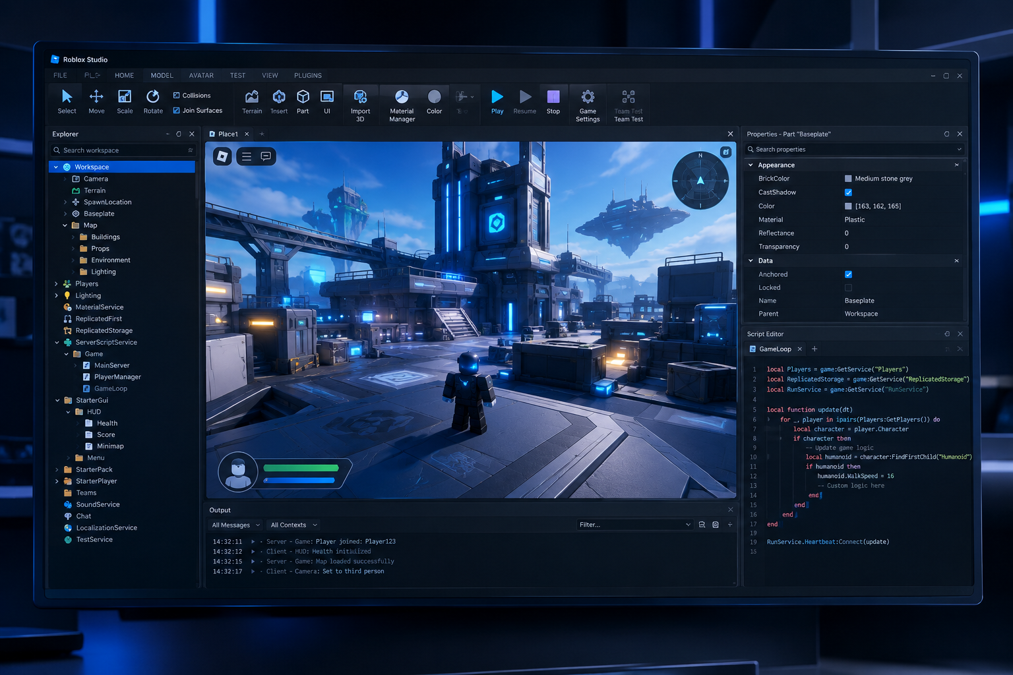Collapse the Data properties section

coord(751,260)
